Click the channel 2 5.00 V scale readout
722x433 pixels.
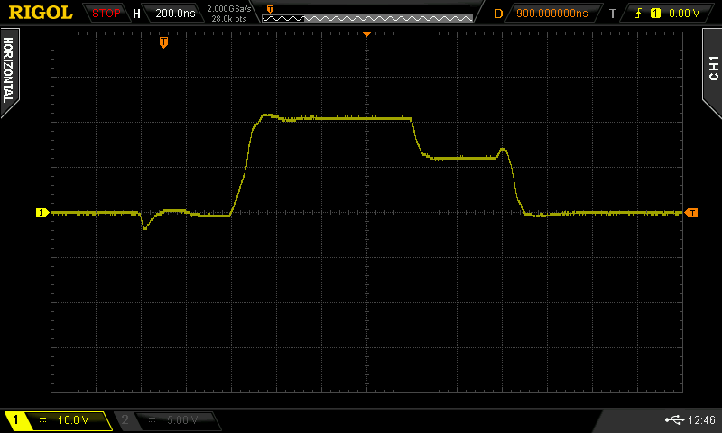182,420
